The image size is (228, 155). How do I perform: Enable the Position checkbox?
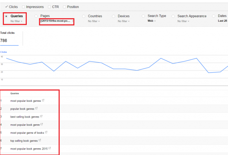point(64,7)
